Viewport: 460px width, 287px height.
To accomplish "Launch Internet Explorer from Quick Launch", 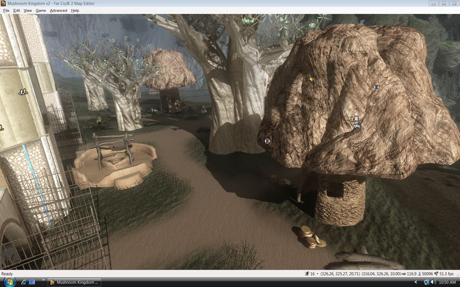I will pyautogui.click(x=24, y=282).
